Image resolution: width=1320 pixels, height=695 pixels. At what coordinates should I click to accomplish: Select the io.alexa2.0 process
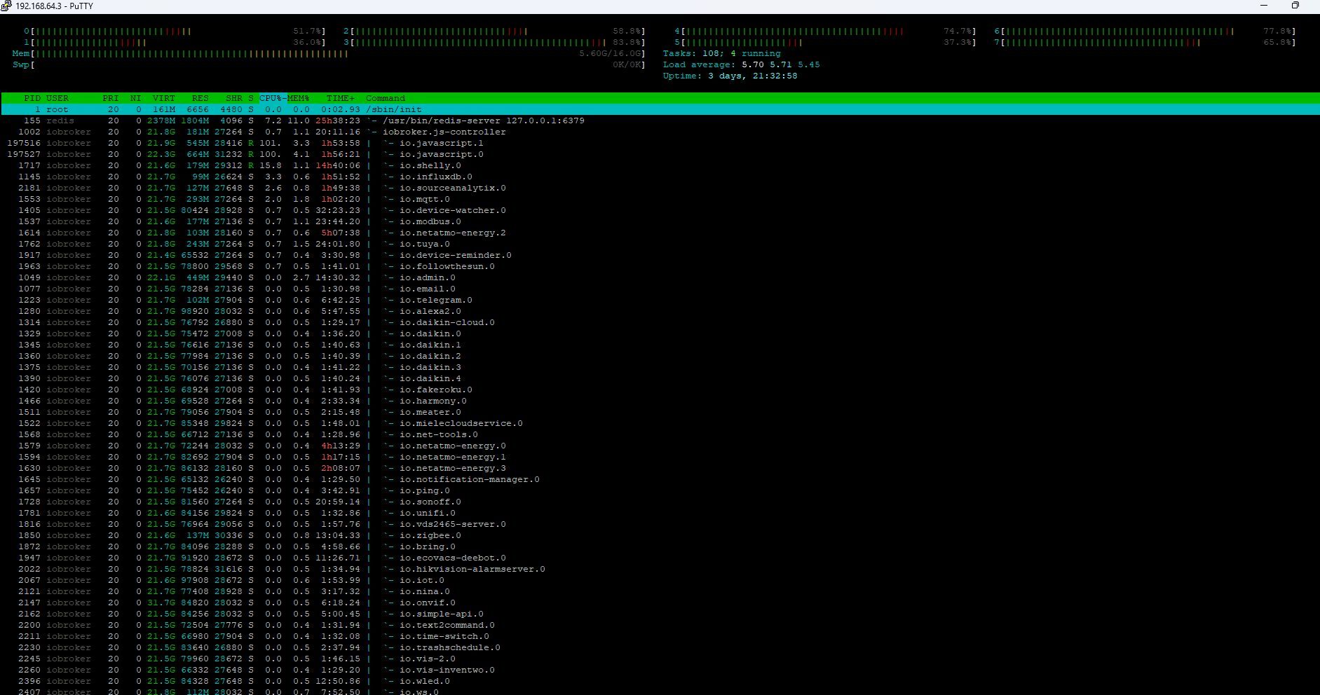[660, 311]
